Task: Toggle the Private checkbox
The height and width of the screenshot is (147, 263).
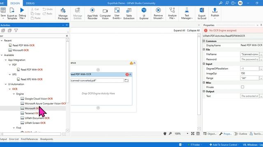Action: pos(242,87)
